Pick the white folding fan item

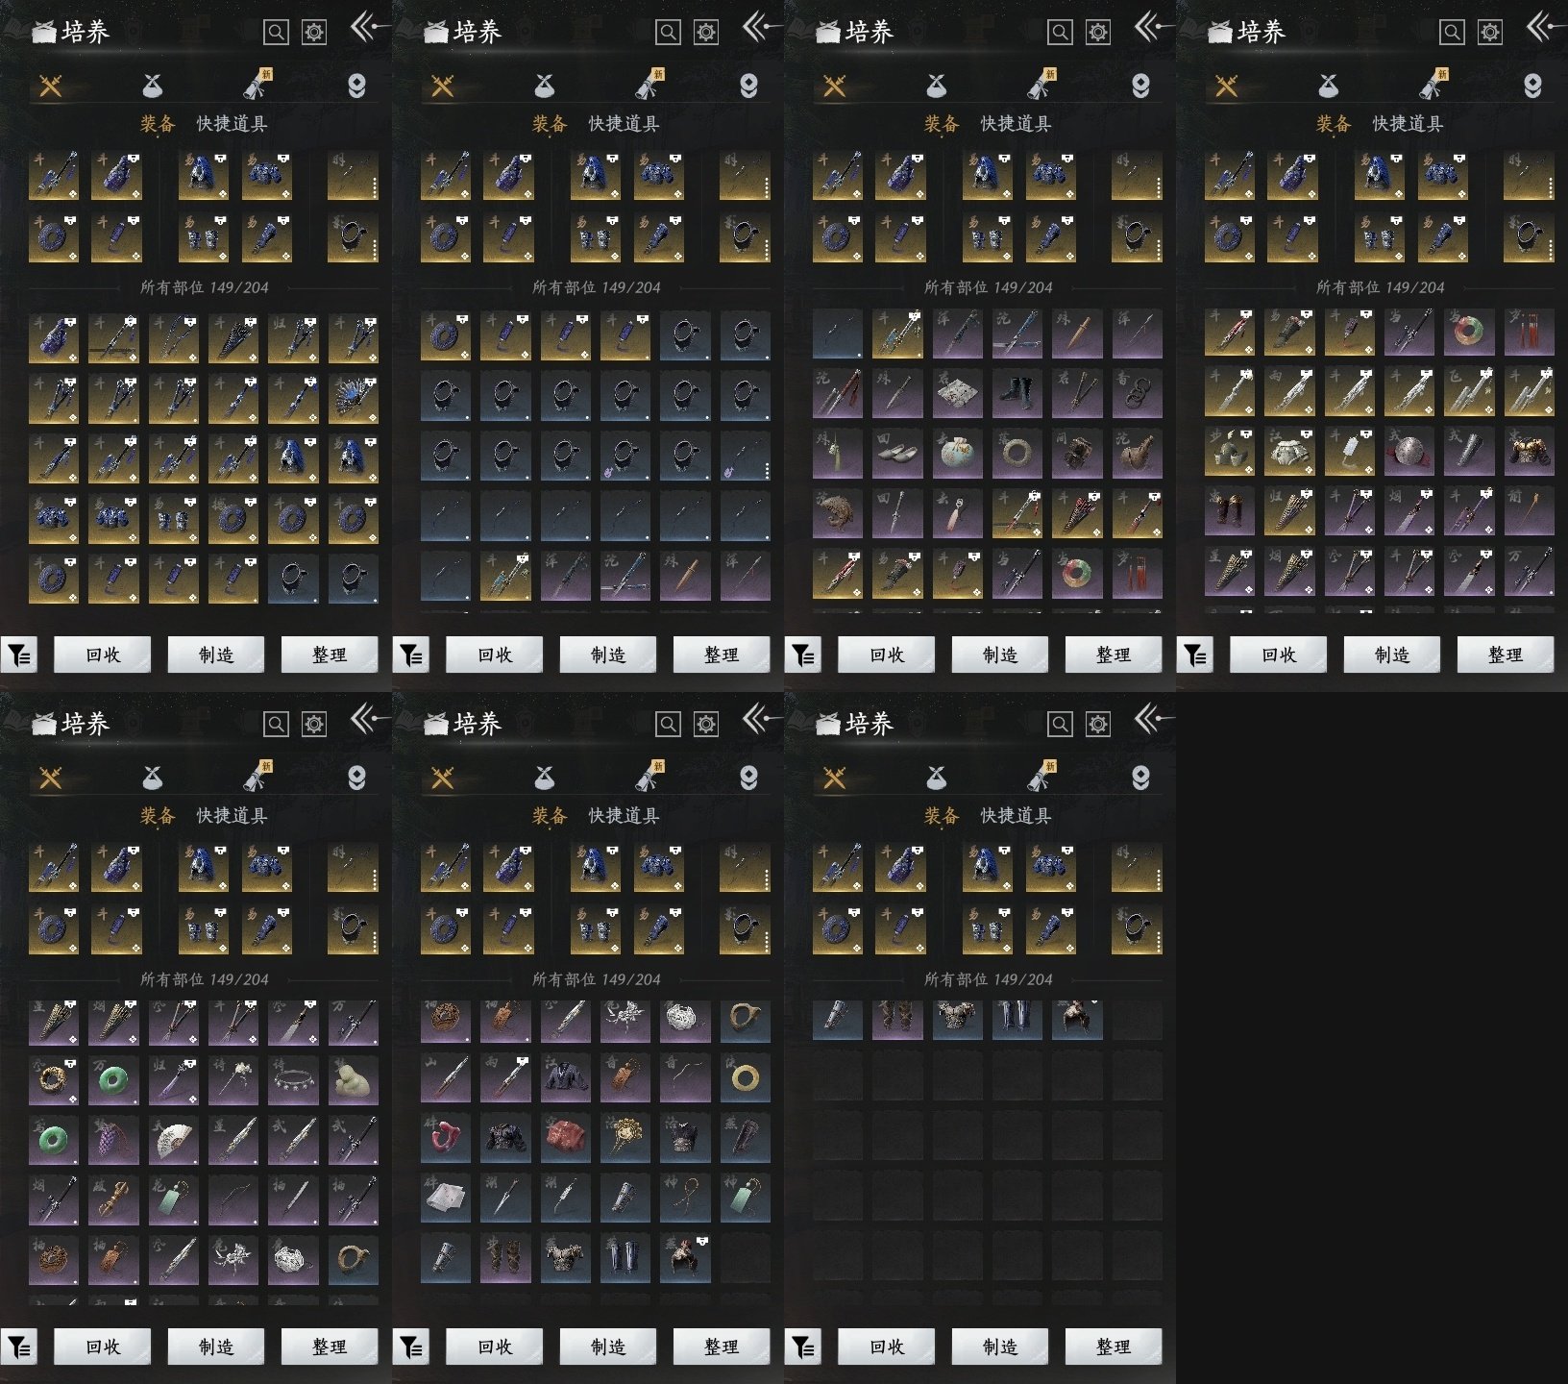[x=174, y=1139]
